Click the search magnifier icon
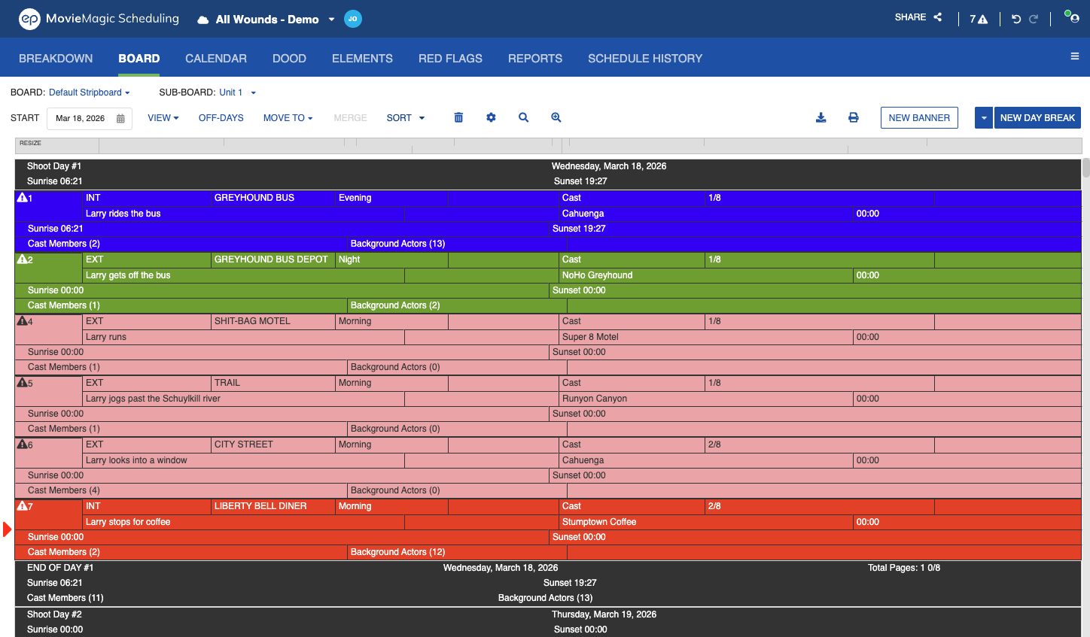Image resolution: width=1090 pixels, height=637 pixels. pyautogui.click(x=523, y=117)
